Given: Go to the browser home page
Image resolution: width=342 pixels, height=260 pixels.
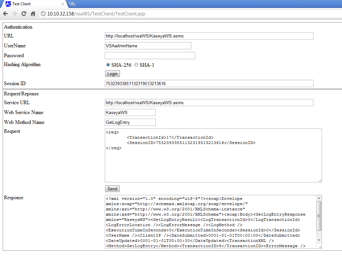Looking at the screenshot, I should (33, 14).
